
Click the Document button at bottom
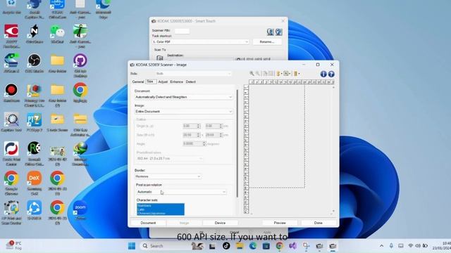tap(148, 223)
